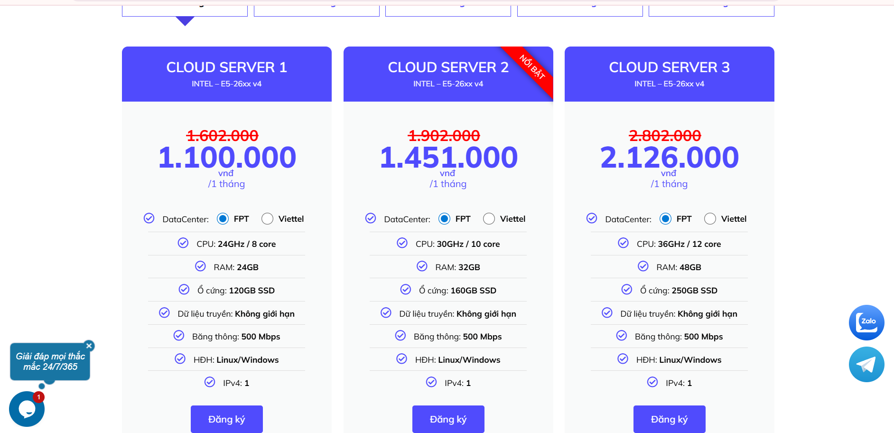Viewport: 894px width, 433px height.
Task: Click the checkmark icon beside Cloud Server 1 DataCenter
Action: pos(149,218)
